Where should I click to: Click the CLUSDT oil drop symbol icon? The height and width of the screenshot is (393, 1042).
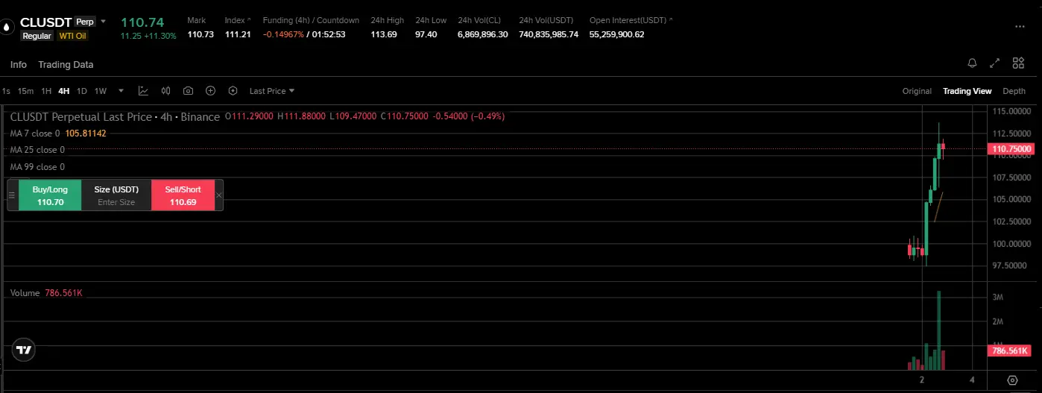tap(7, 26)
